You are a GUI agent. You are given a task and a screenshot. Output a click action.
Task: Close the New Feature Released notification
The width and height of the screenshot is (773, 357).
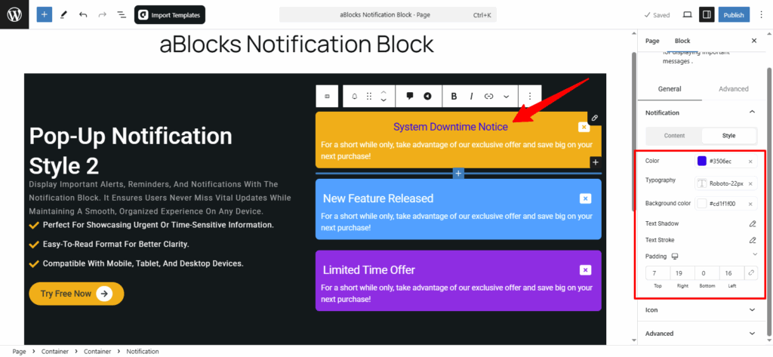585,199
